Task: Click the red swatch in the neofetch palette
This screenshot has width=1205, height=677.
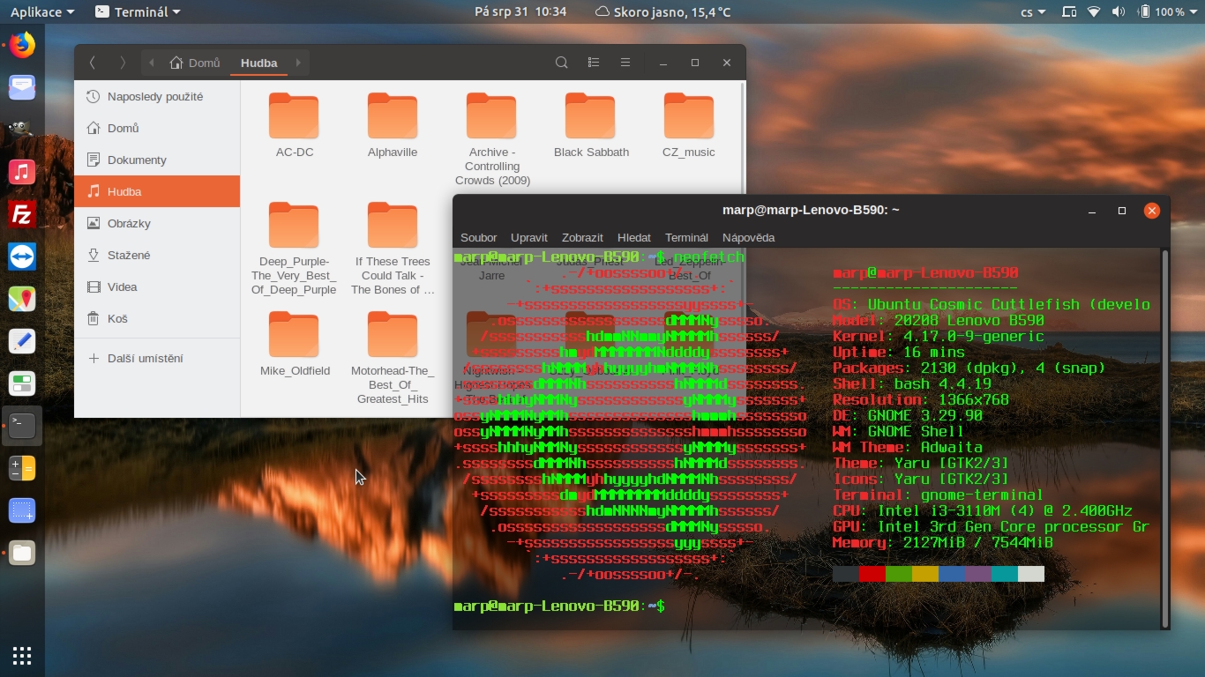Action: 872,573
